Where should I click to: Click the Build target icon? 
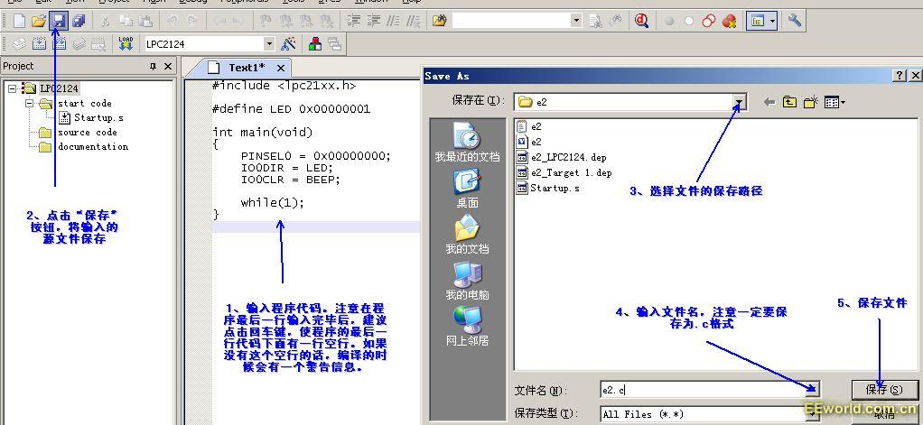click(40, 43)
